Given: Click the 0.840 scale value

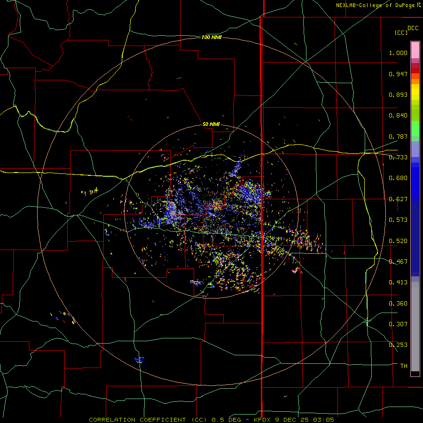Looking at the screenshot, I should point(398,116).
